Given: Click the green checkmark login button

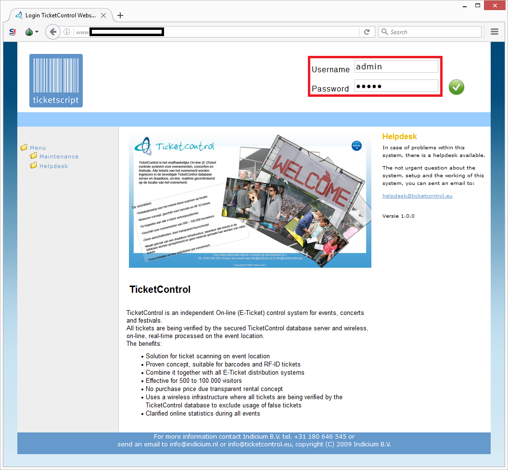Looking at the screenshot, I should (x=456, y=87).
